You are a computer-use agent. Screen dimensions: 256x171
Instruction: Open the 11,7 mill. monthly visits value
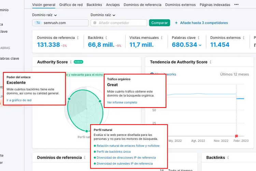[141, 45]
